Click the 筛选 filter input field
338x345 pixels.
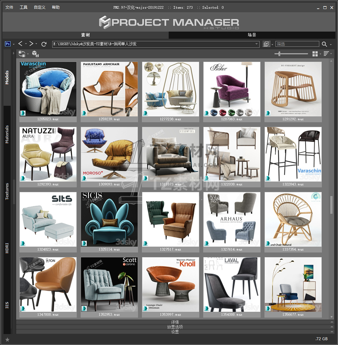297,44
